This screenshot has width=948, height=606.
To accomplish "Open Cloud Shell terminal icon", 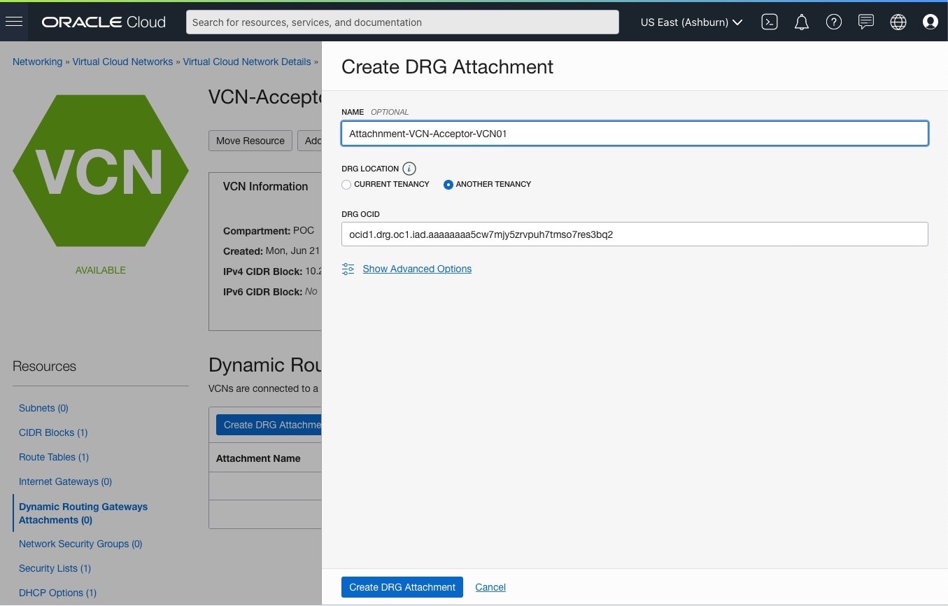I will click(x=770, y=22).
